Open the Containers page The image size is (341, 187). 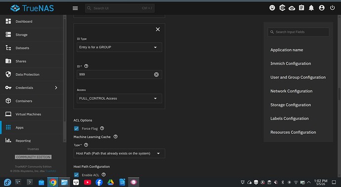click(x=32, y=101)
